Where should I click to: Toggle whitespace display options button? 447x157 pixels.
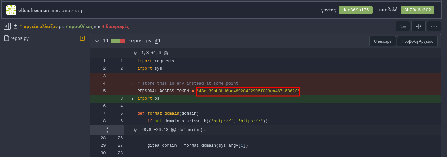pos(403,26)
